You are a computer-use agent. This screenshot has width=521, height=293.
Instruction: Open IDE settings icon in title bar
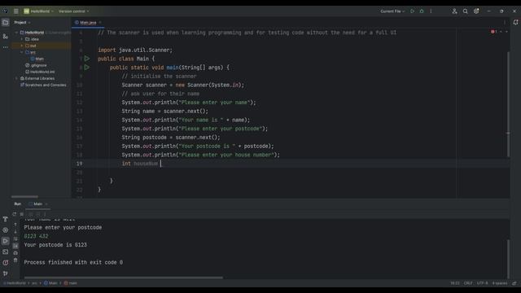[x=476, y=11]
